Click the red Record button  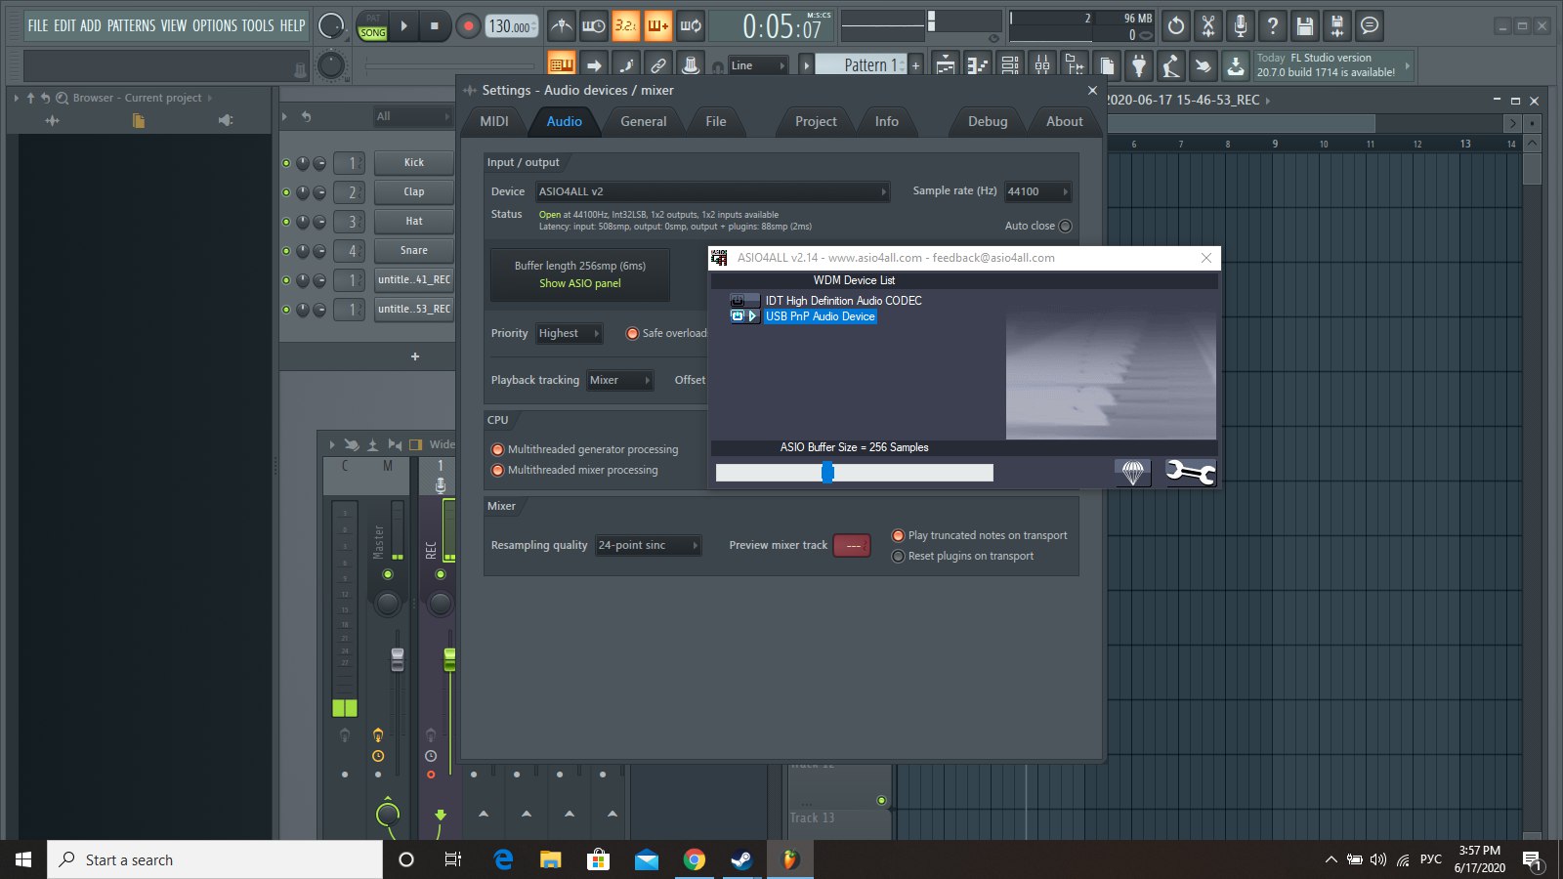468,26
